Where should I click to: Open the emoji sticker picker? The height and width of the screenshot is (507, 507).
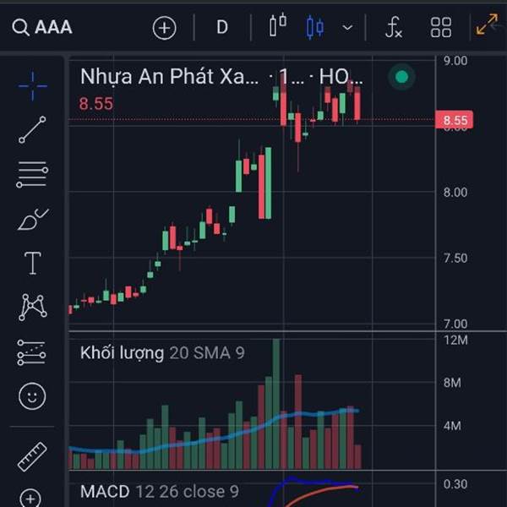coord(32,396)
